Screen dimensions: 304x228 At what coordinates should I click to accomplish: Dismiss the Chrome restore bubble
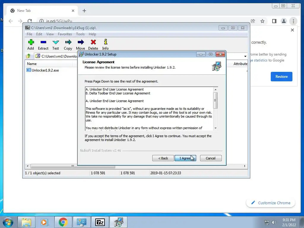click(x=292, y=30)
